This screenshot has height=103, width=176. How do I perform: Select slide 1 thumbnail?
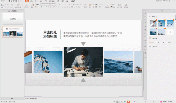pyautogui.click(x=13, y=19)
